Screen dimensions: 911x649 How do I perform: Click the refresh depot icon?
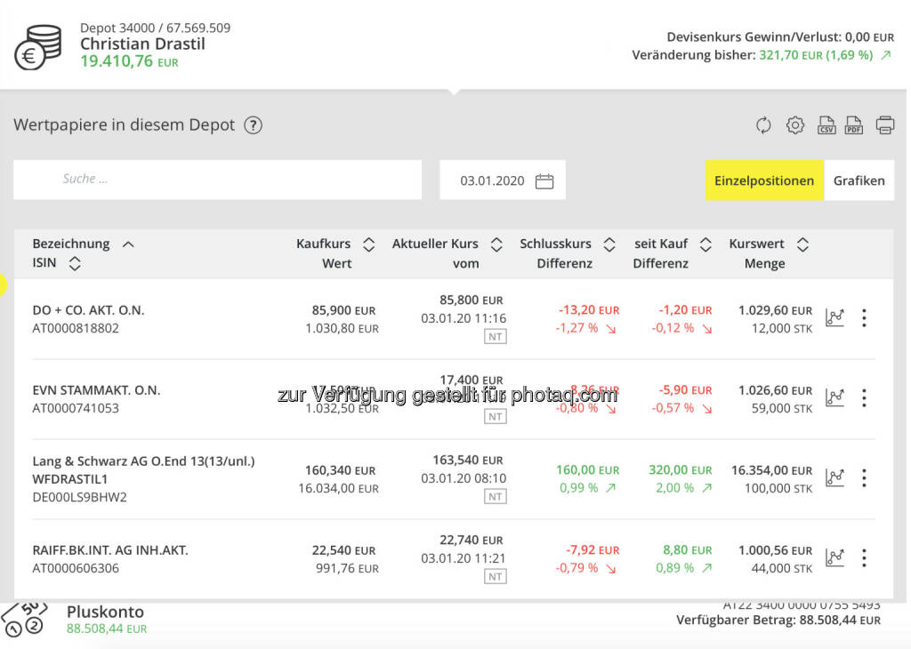[x=763, y=125]
